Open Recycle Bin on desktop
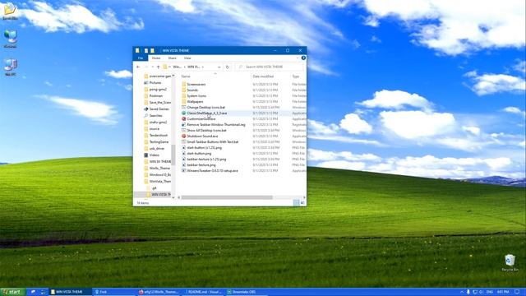Image resolution: width=526 pixels, height=296 pixels. (510, 263)
